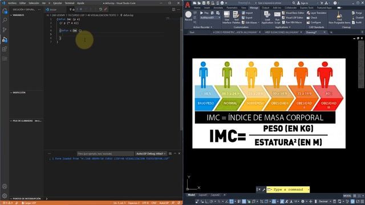Click Purge in AutoCAD Cleanup panel
The image size is (365, 205).
(x=357, y=13)
